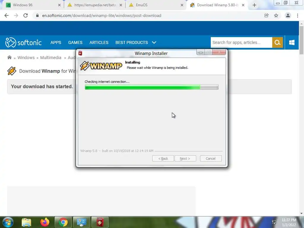
Task: Open the Multimedia breadcrumb link
Action: click(x=50, y=58)
